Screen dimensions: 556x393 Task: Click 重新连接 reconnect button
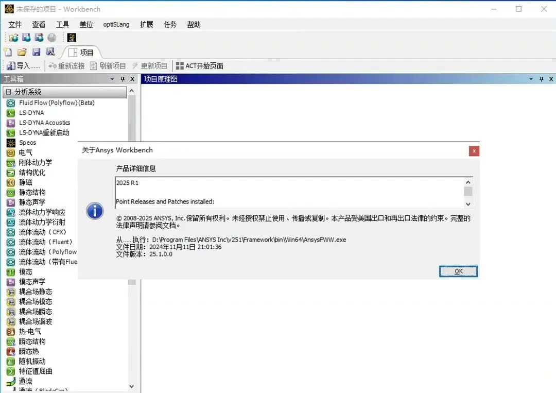click(x=66, y=66)
